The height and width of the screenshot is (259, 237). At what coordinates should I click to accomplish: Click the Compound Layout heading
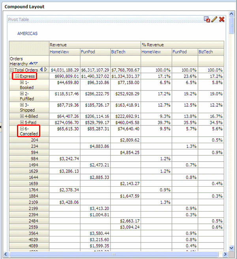[24, 7]
